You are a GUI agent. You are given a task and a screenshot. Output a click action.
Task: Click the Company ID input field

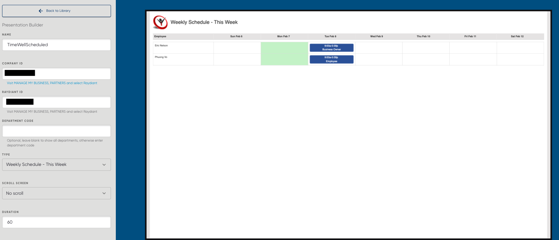coord(57,74)
